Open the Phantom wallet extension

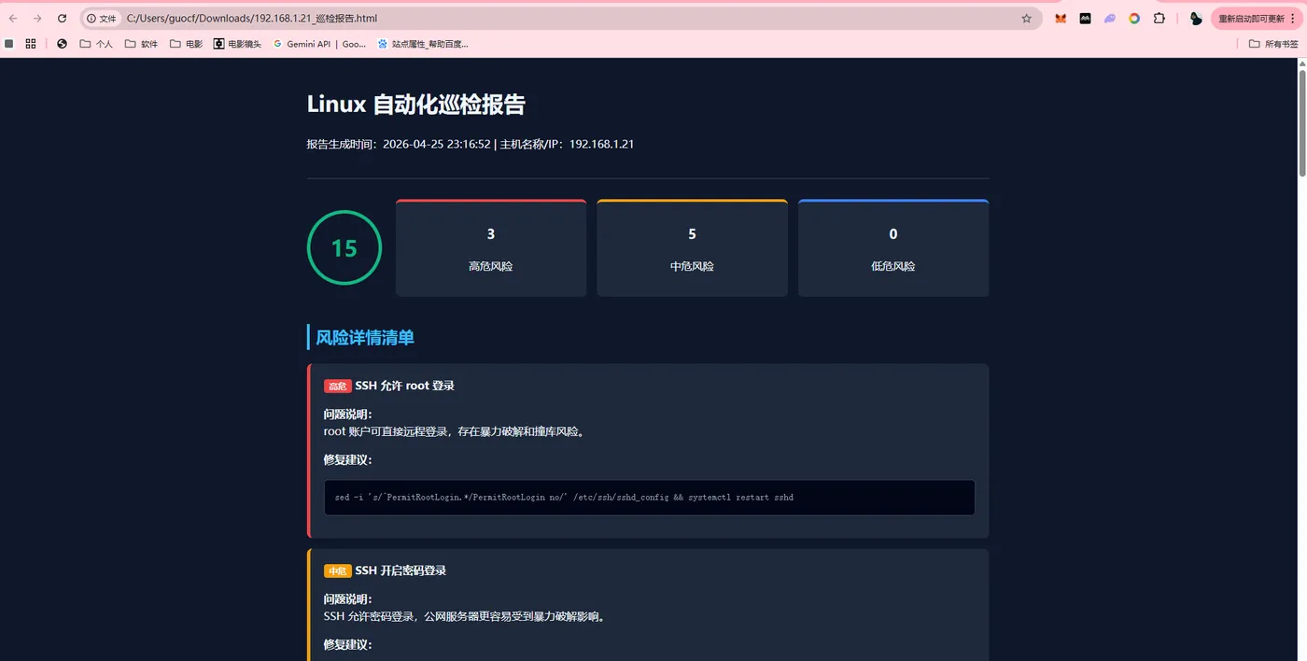tap(1108, 18)
